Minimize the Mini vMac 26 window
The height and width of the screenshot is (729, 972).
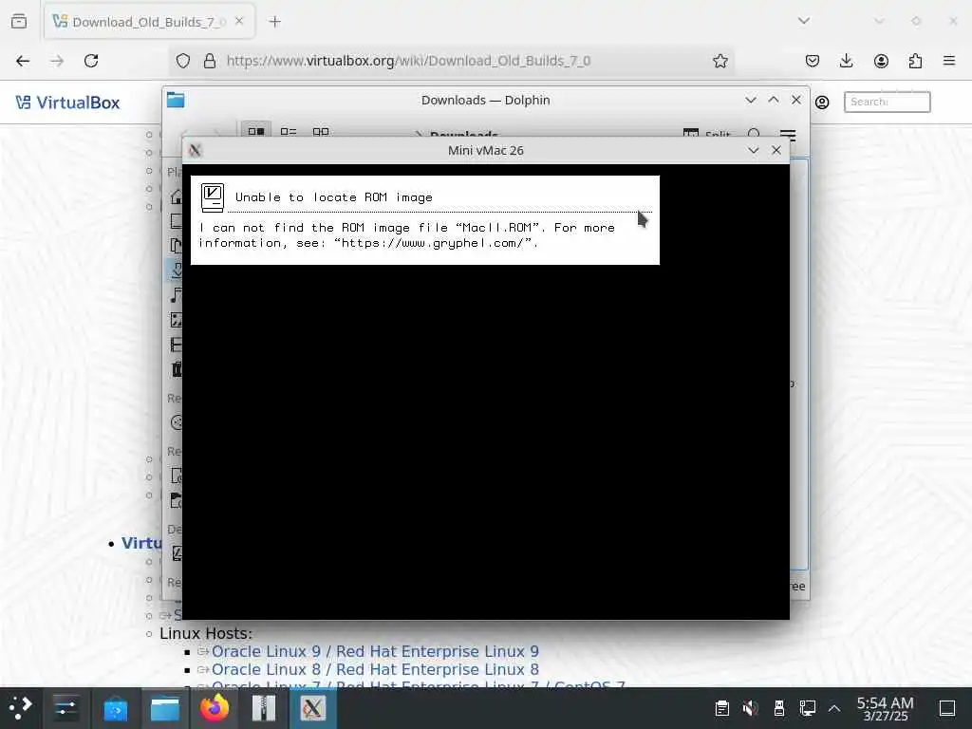753,150
